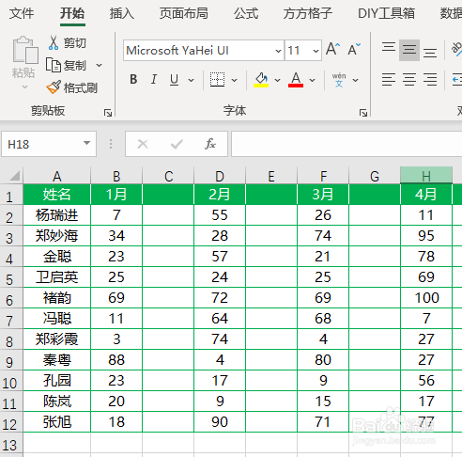Apply cell borders with the borders icon
Image resolution: width=462 pixels, height=457 pixels.
tap(217, 80)
